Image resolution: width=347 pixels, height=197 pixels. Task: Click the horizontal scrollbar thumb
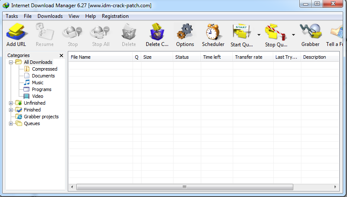click(x=185, y=187)
